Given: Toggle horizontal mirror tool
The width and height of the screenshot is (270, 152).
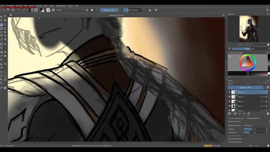Looking at the screenshot, I should [x=150, y=10].
